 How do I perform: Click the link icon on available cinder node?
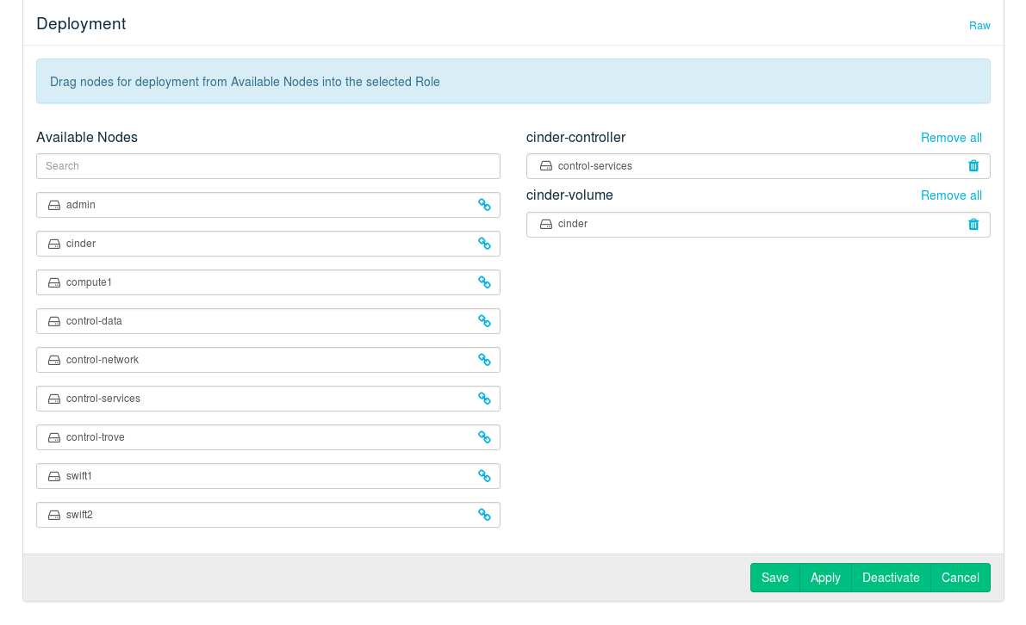pos(484,244)
